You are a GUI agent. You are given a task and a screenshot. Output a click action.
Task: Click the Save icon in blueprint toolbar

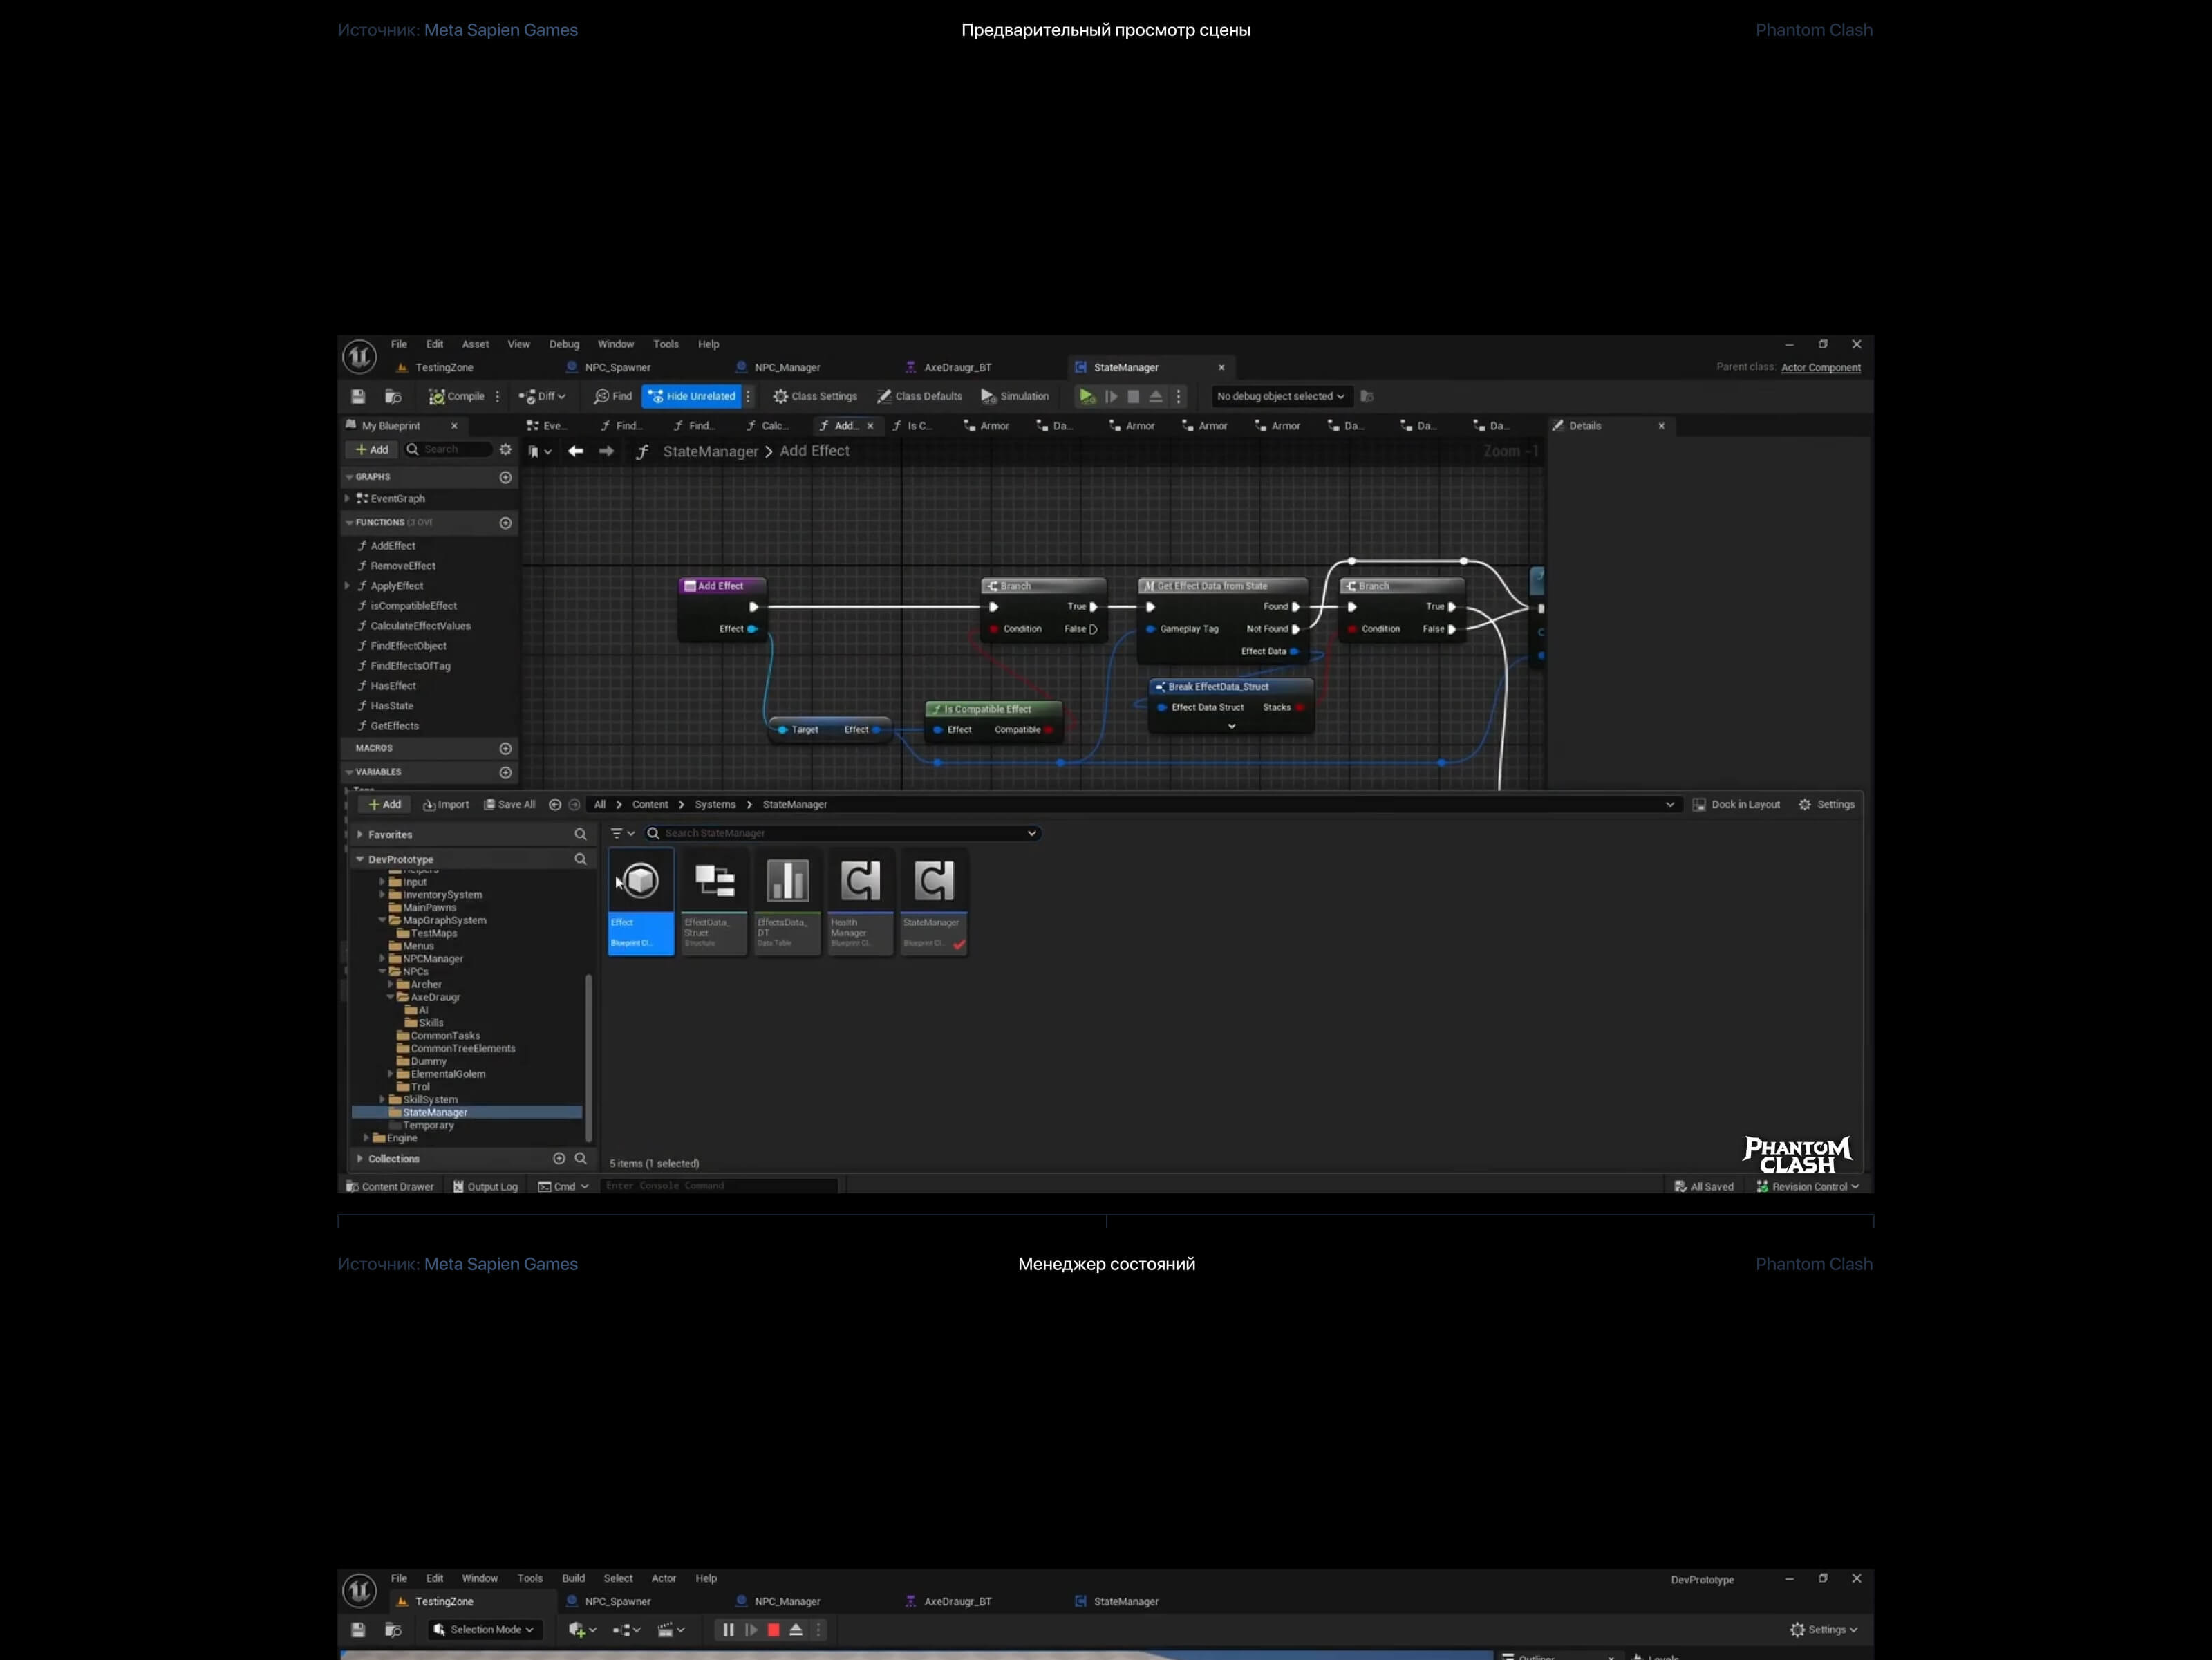pos(358,396)
